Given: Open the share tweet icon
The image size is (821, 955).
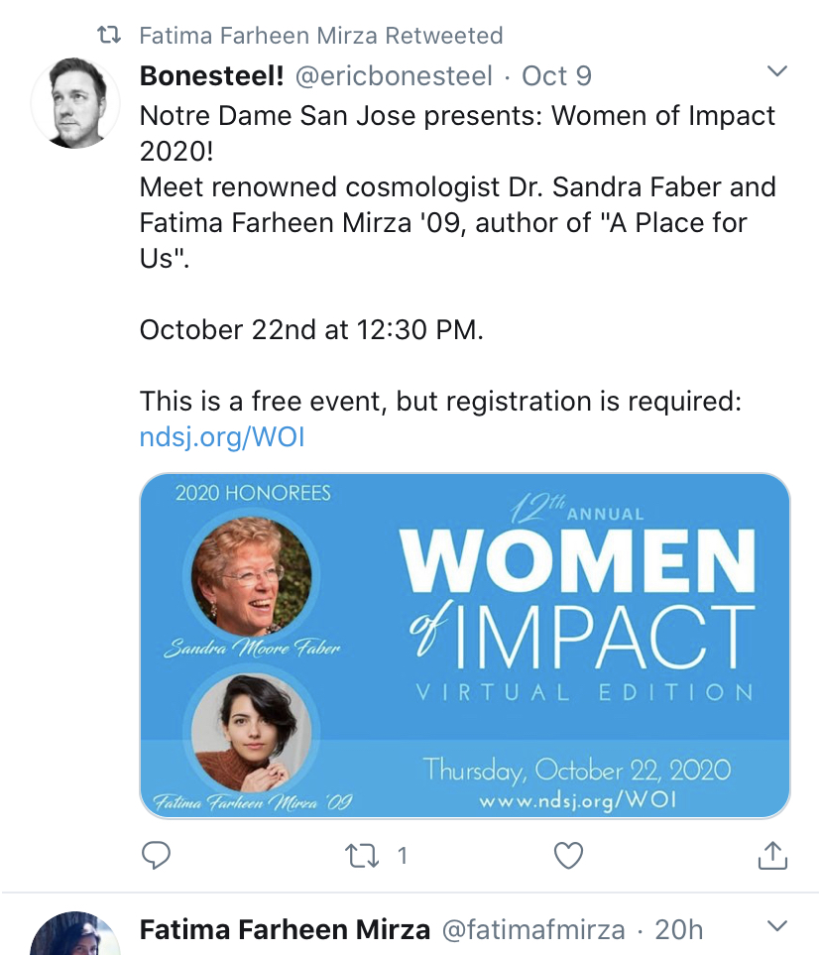Looking at the screenshot, I should tap(772, 855).
